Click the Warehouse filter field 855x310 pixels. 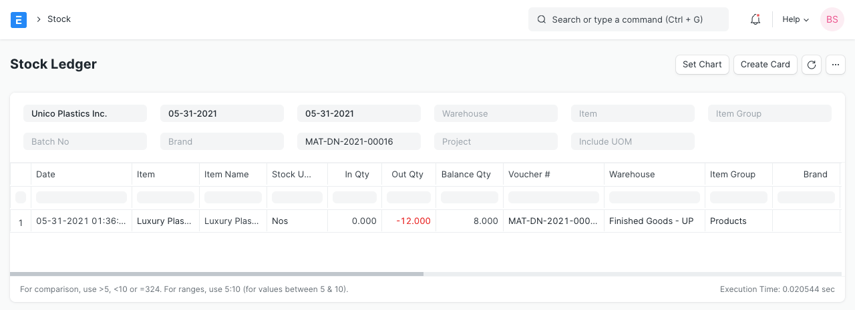point(496,113)
